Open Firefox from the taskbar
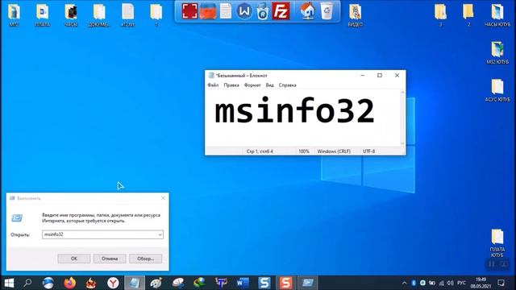Viewport: 516px width, 290px height. click(x=70, y=283)
